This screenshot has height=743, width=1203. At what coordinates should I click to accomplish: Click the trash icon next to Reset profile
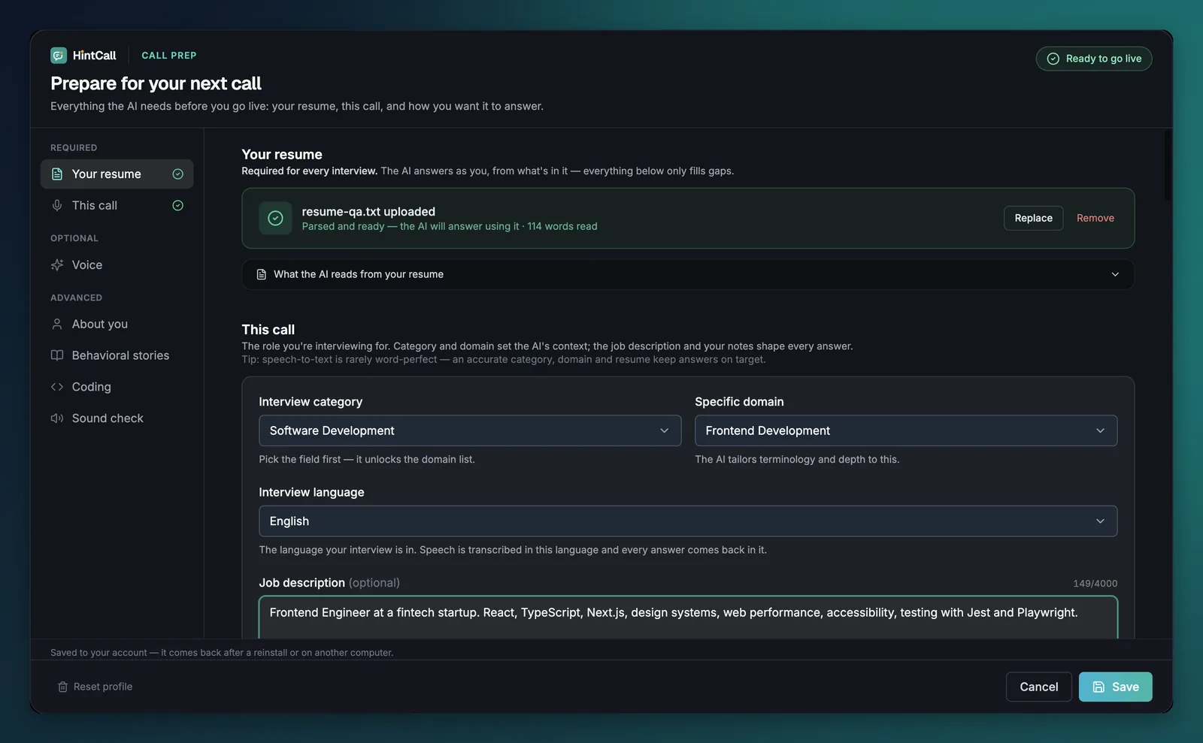[x=63, y=687]
